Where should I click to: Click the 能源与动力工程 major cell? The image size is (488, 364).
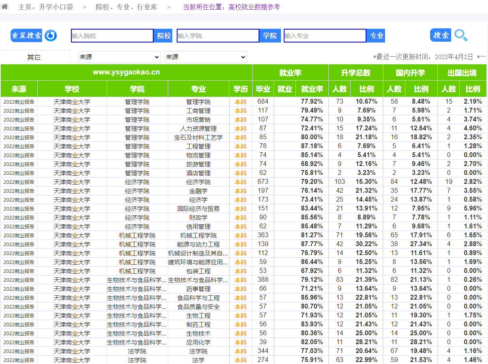[198, 244]
